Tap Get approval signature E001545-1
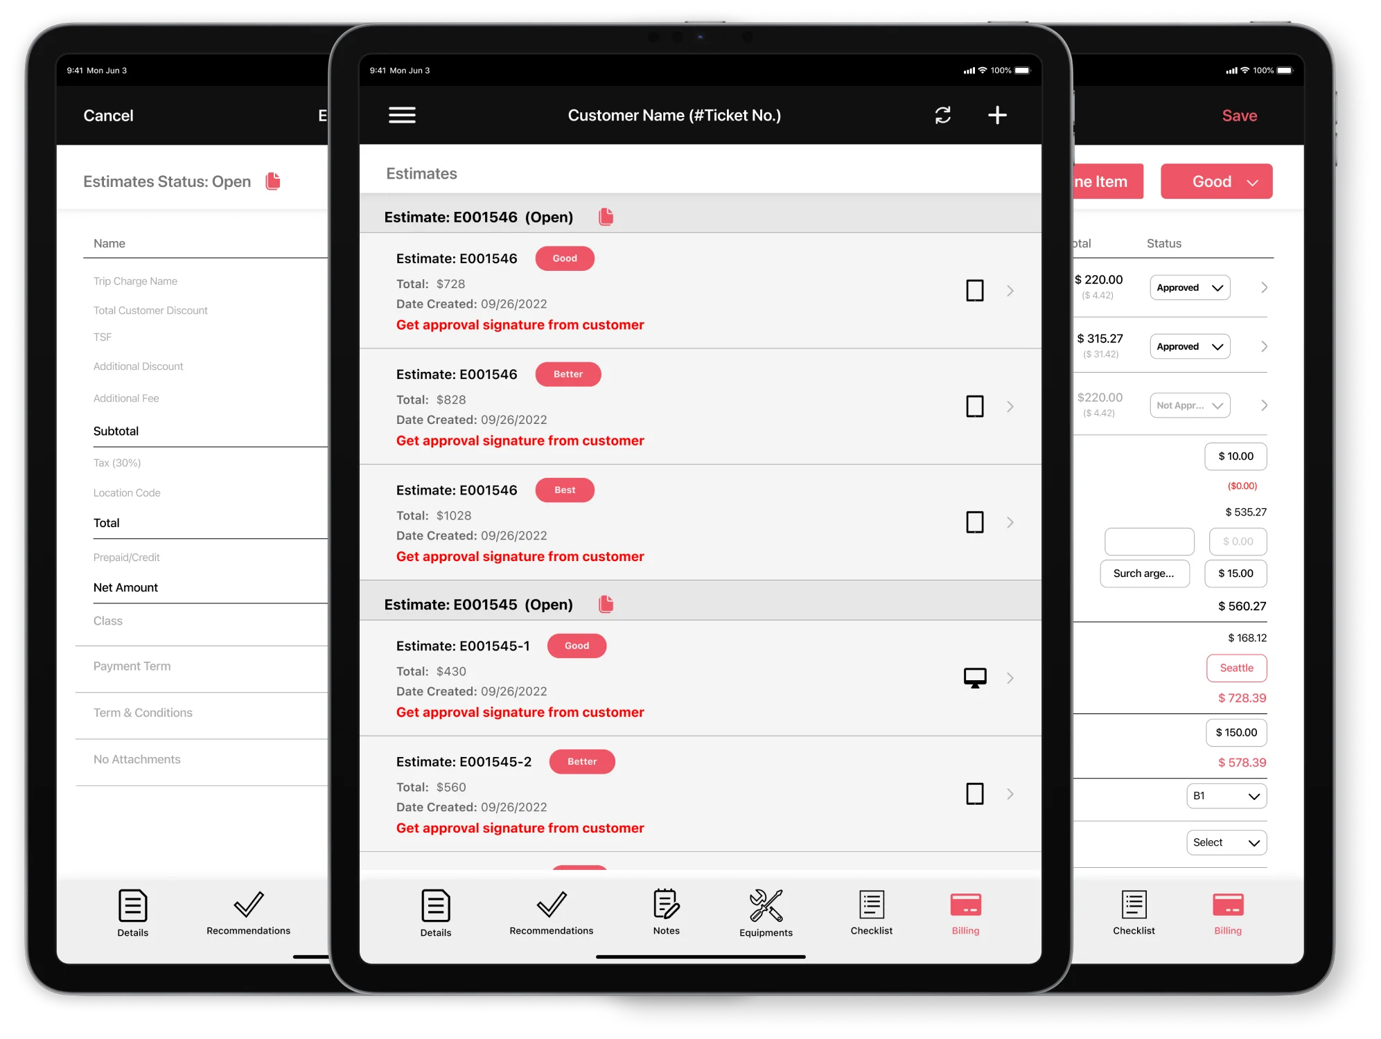Viewport: 1381px width, 1039px height. tap(521, 711)
